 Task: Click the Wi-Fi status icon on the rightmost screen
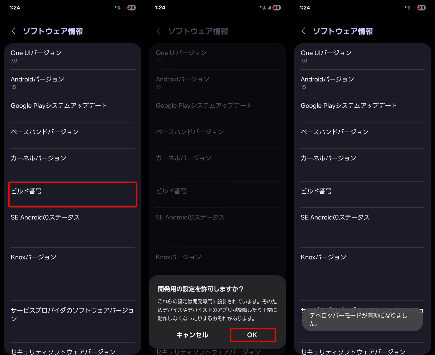407,8
